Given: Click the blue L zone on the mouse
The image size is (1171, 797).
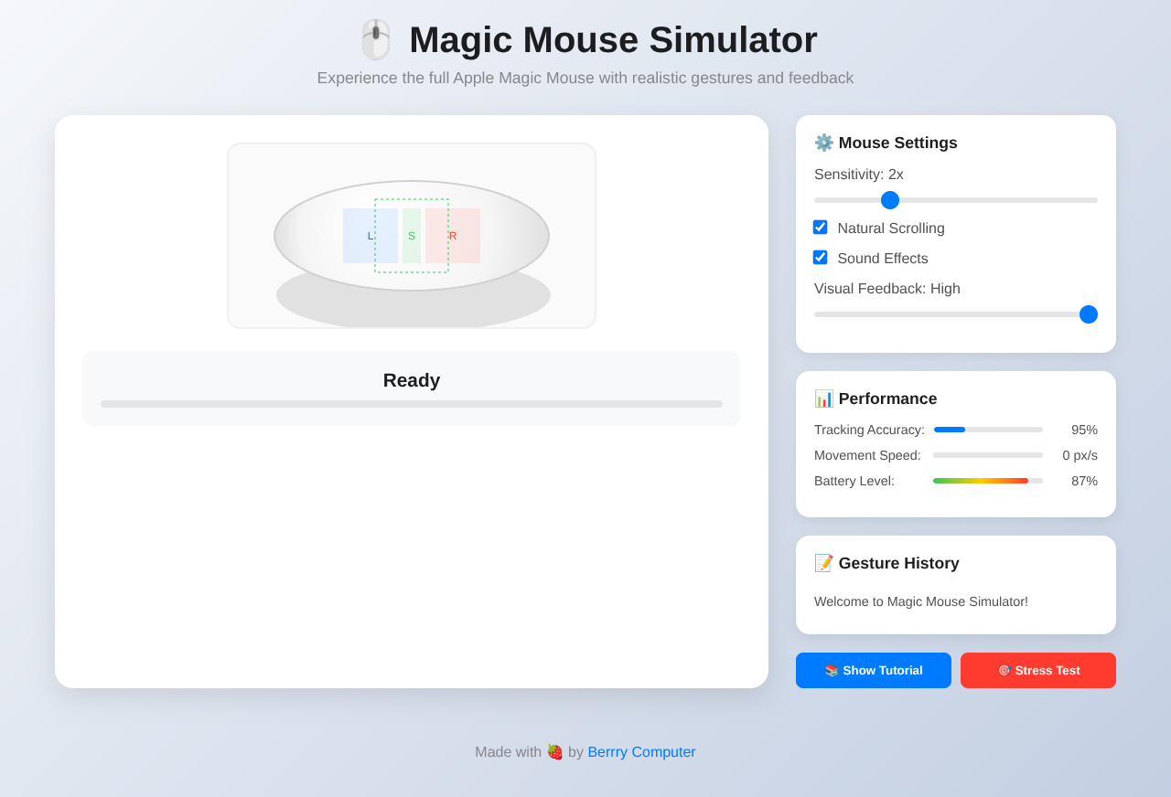Looking at the screenshot, I should coord(371,235).
